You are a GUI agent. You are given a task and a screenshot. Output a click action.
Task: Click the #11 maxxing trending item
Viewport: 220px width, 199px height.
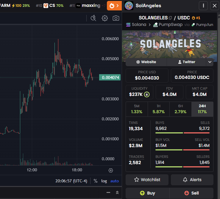(87, 6)
